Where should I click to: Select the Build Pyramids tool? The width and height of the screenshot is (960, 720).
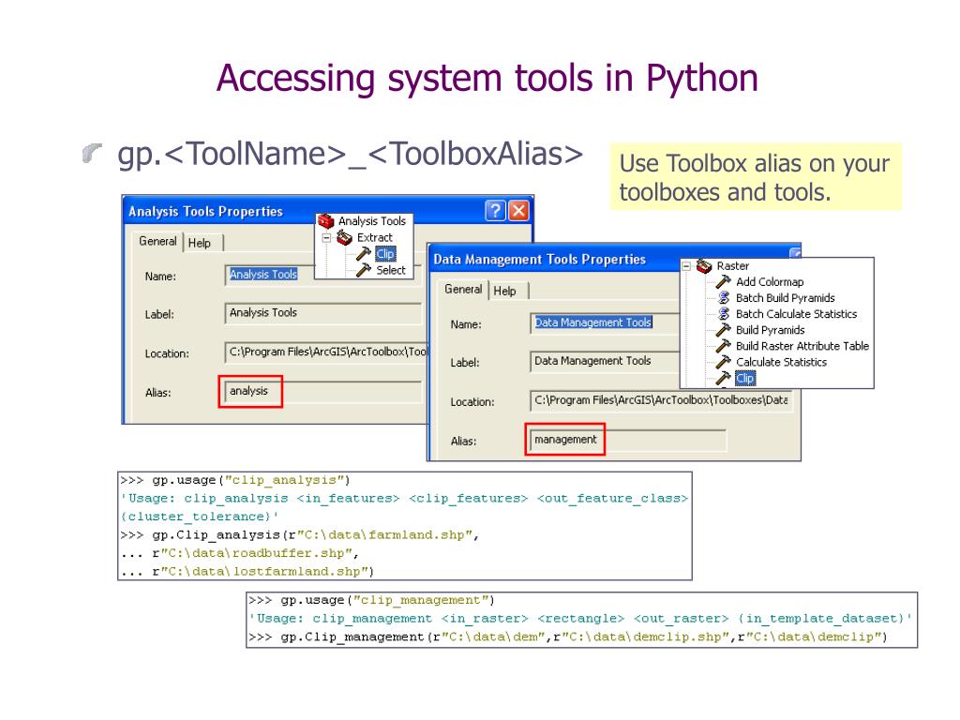click(770, 329)
